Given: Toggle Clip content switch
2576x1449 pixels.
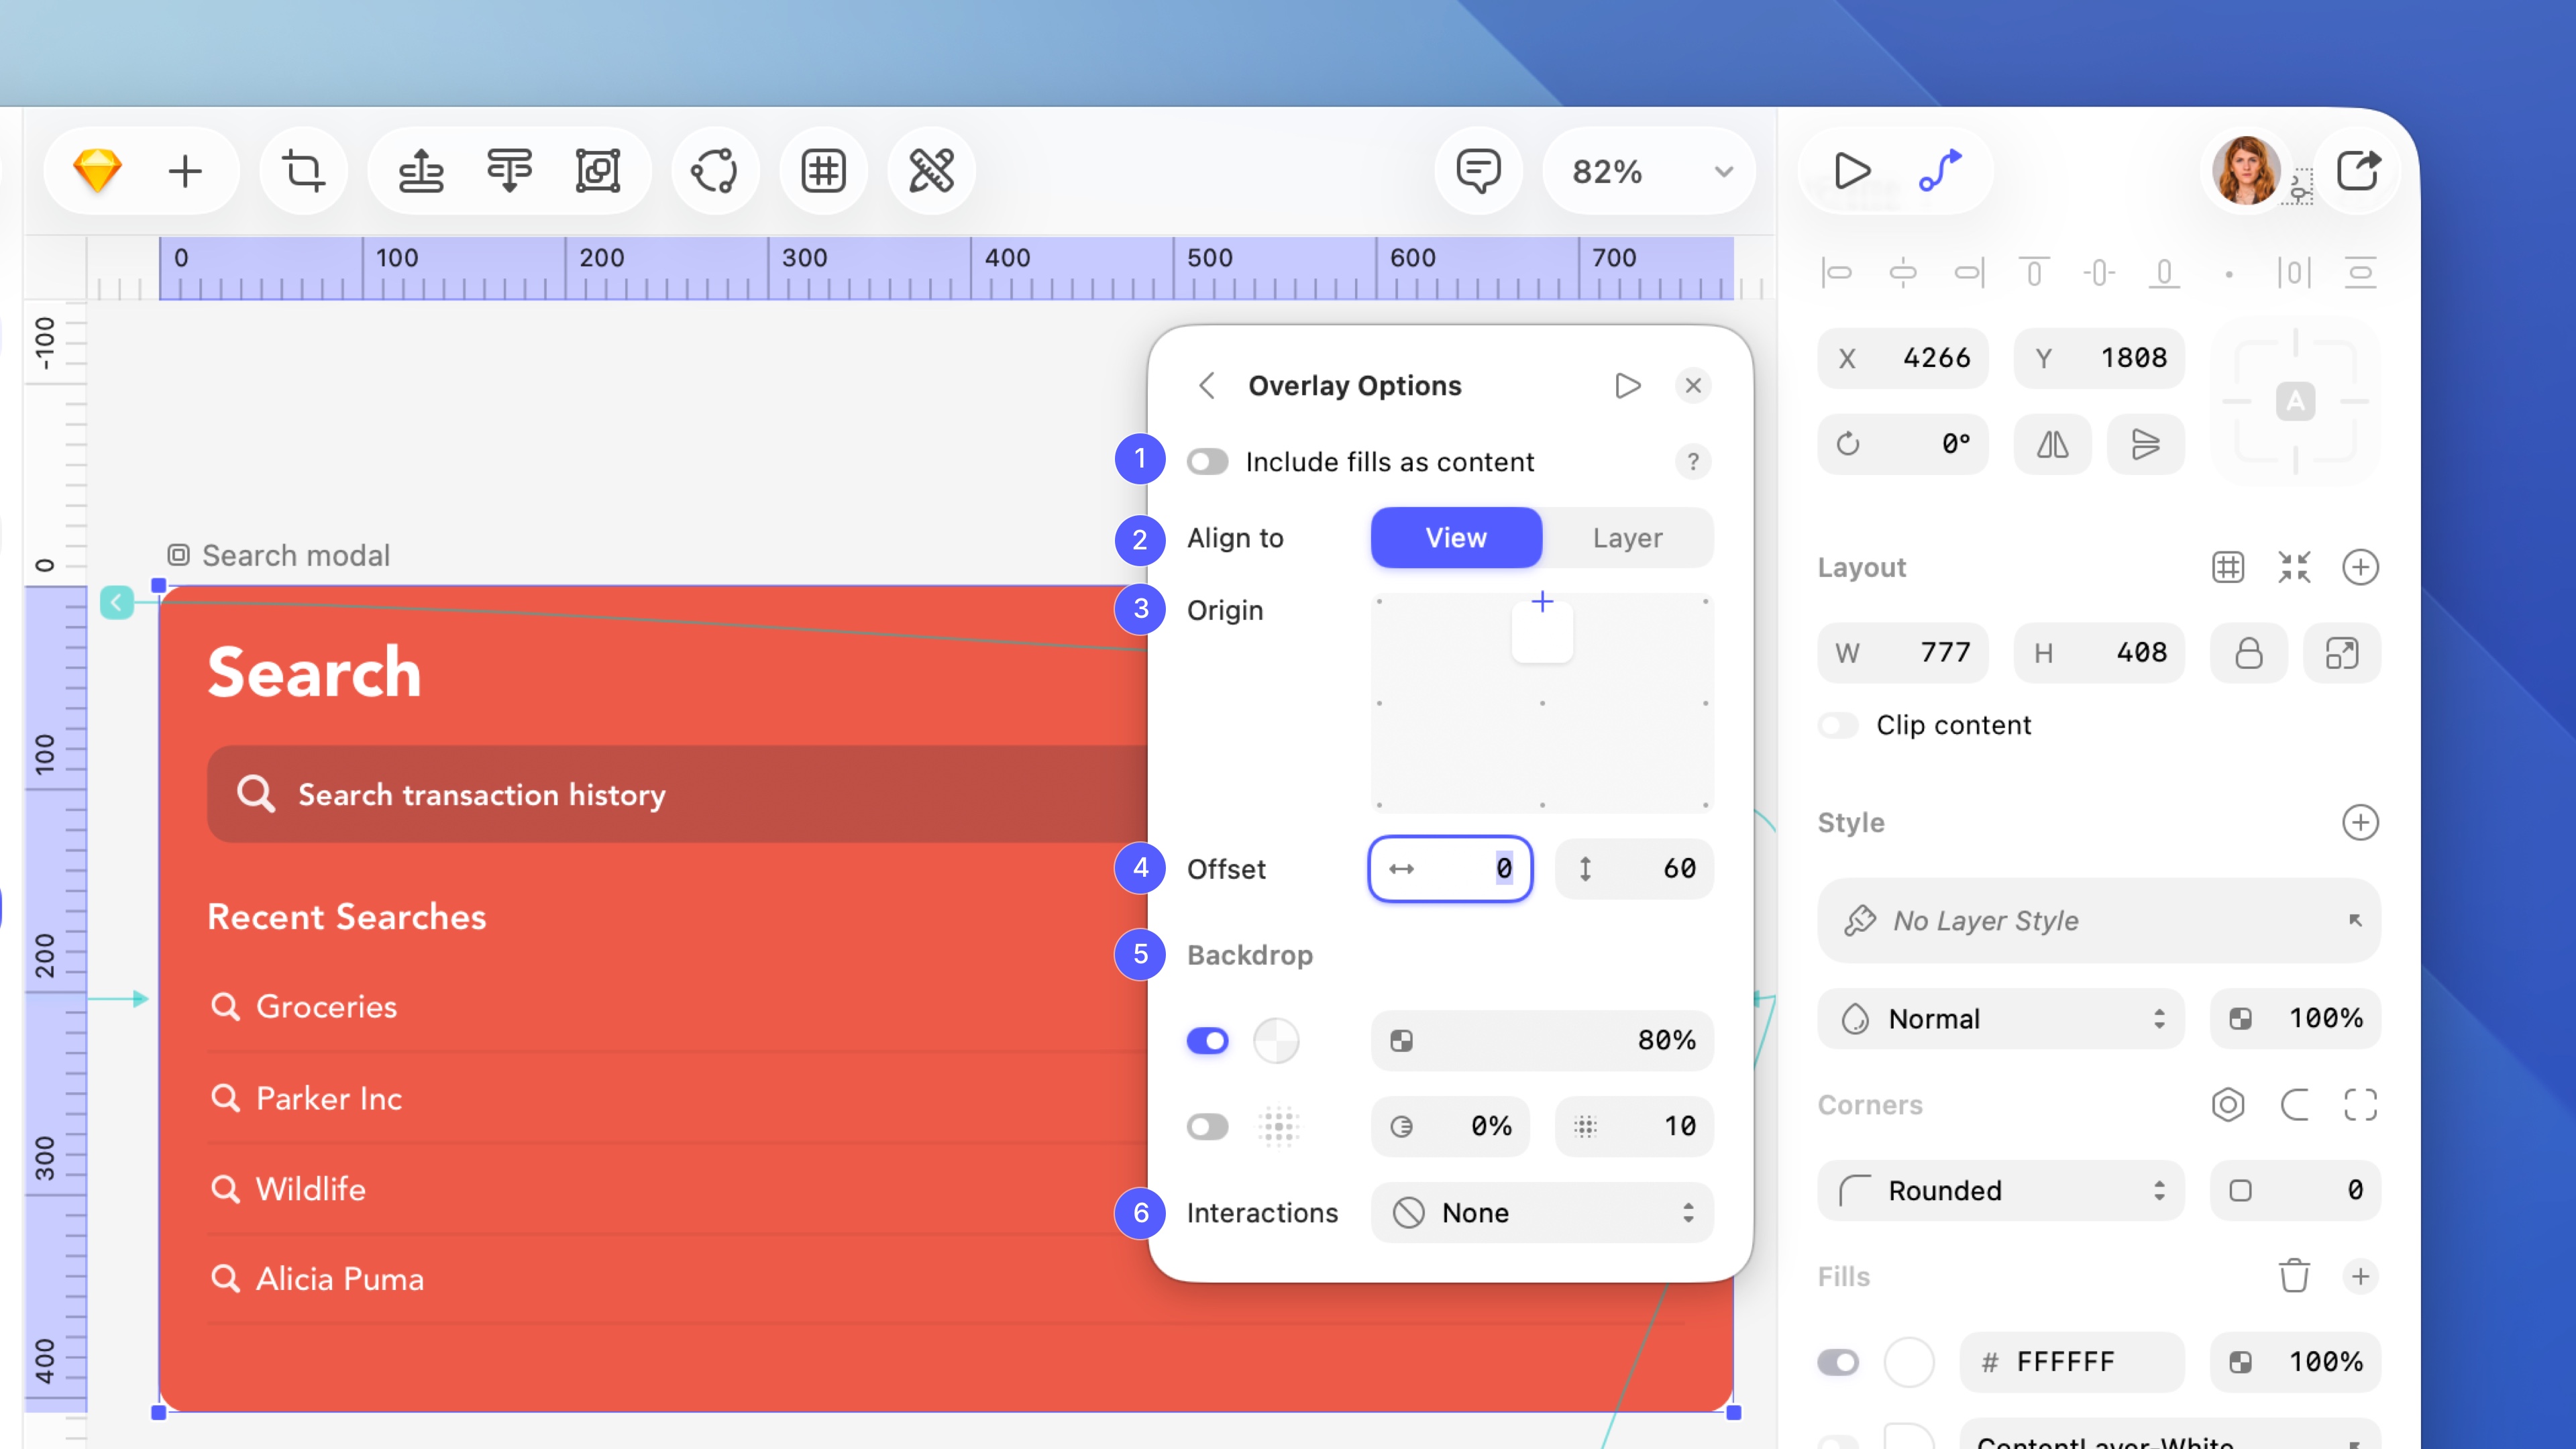Looking at the screenshot, I should pyautogui.click(x=1838, y=725).
